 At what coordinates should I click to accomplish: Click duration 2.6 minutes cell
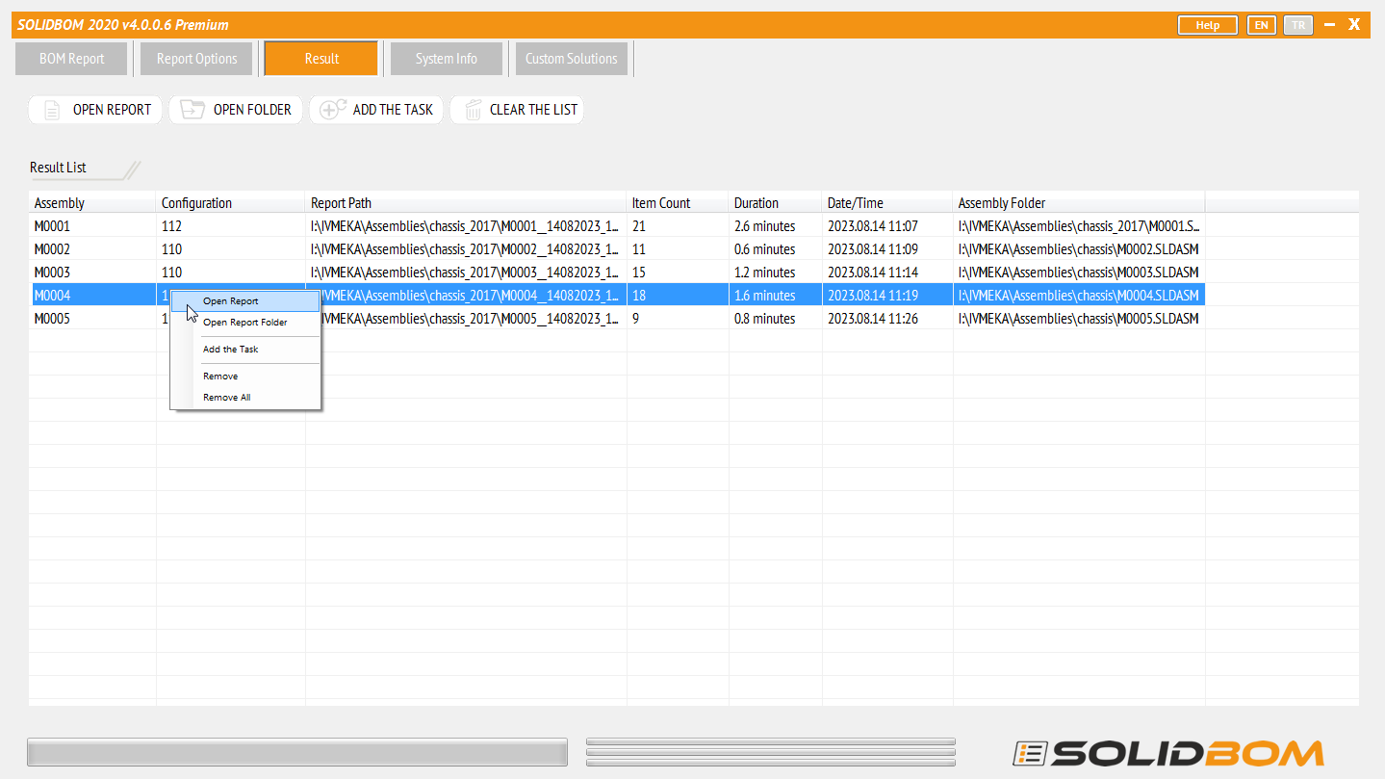click(x=776, y=226)
